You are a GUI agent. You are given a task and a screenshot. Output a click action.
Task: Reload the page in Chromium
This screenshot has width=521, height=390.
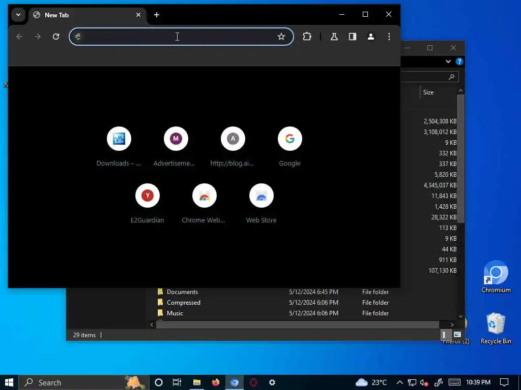pos(56,37)
